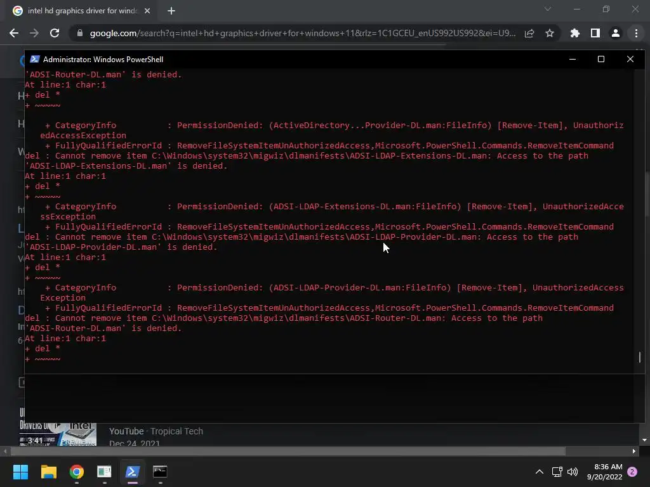This screenshot has height=487, width=650.
Task: Open the Chrome profile avatar
Action: (x=616, y=33)
